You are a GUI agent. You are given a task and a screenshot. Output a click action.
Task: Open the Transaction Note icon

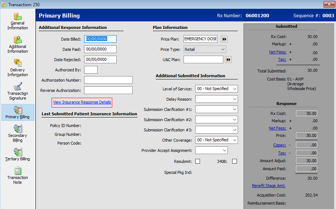pyautogui.click(x=18, y=171)
